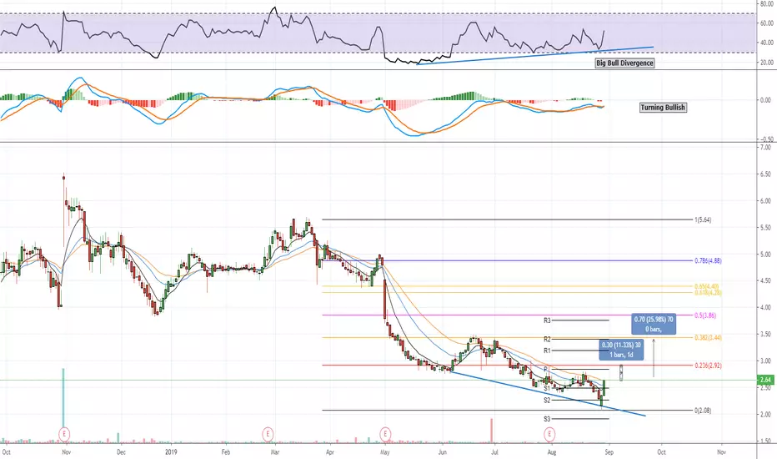Click the Feb label on time axis
777x459 pixels.
click(225, 452)
